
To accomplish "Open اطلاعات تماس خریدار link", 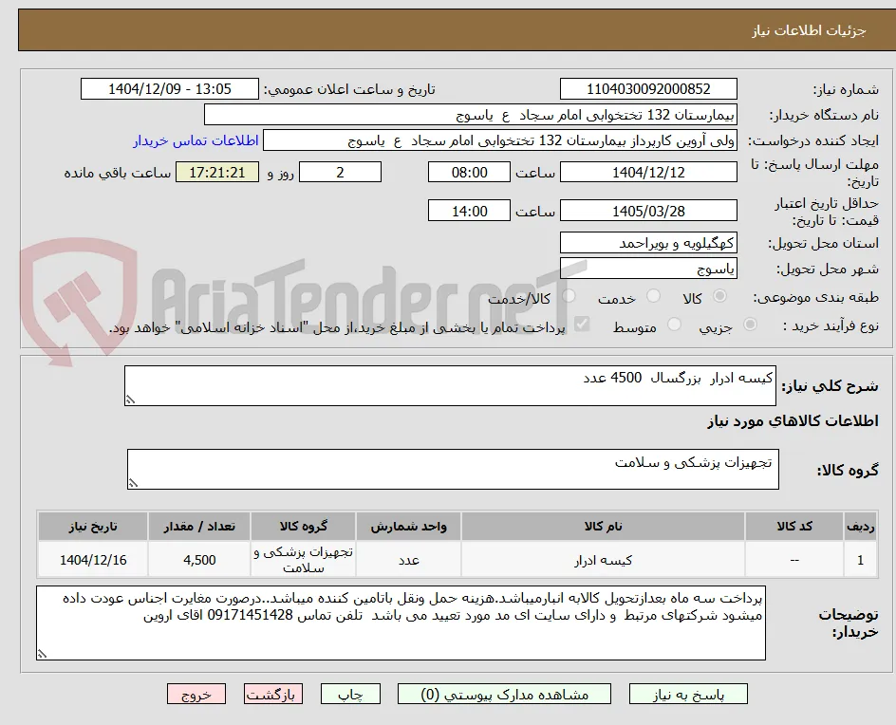I will point(196,140).
